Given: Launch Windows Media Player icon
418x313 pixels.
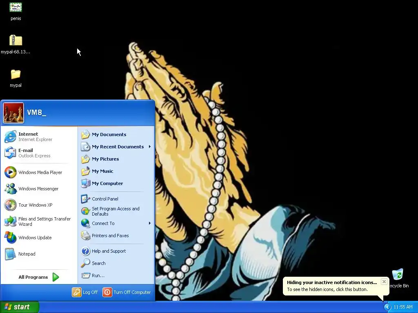Looking at the screenshot, I should (10, 172).
